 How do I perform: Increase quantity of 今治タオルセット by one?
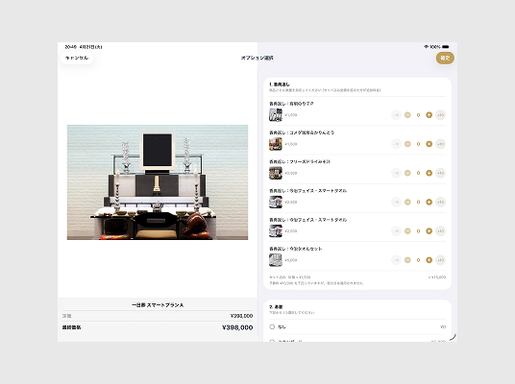[429, 260]
